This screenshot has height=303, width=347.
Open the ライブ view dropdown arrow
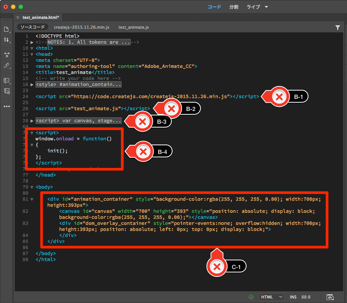pos(266,7)
